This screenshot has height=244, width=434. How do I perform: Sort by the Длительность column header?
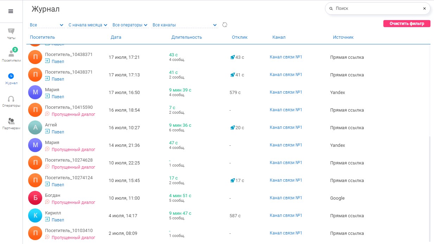(x=186, y=37)
